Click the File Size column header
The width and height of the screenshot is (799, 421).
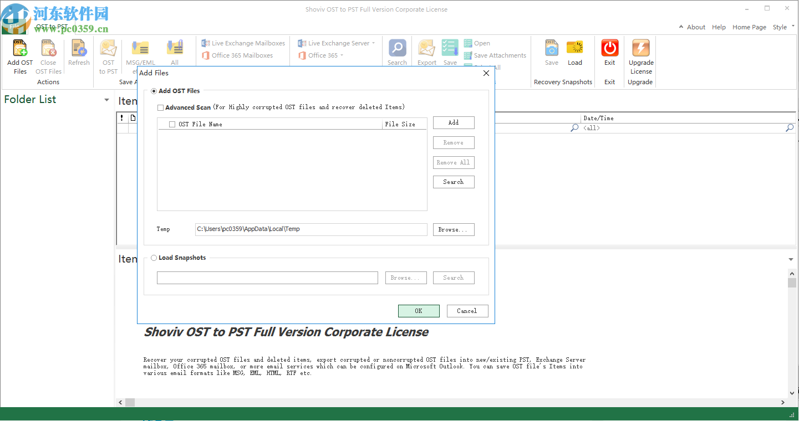click(x=404, y=124)
